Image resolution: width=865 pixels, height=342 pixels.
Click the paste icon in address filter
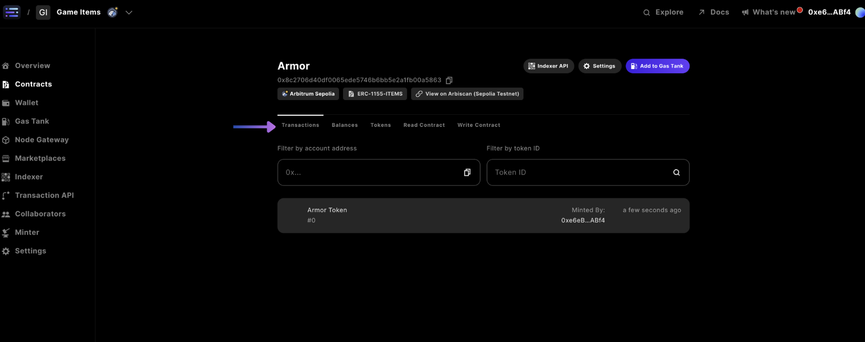point(467,172)
